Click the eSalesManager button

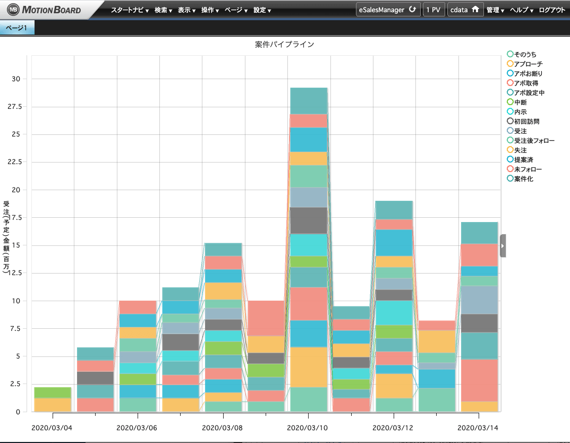click(x=388, y=10)
